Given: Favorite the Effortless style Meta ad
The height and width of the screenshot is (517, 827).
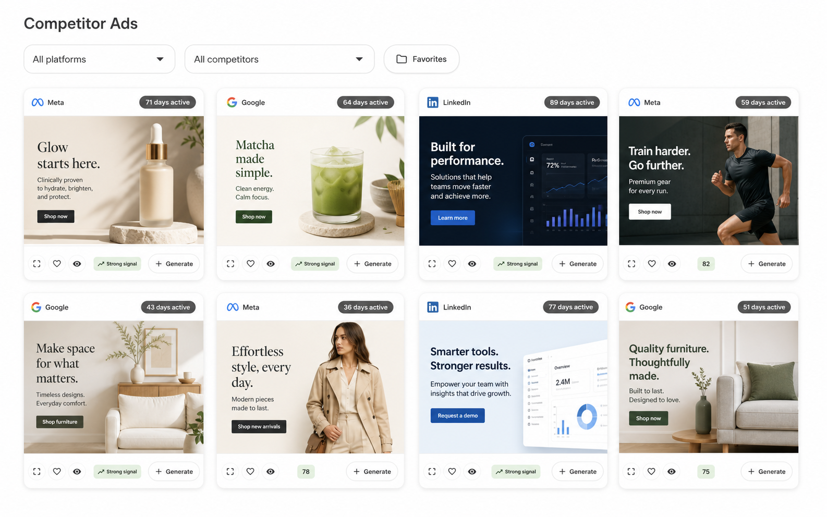Looking at the screenshot, I should point(250,472).
